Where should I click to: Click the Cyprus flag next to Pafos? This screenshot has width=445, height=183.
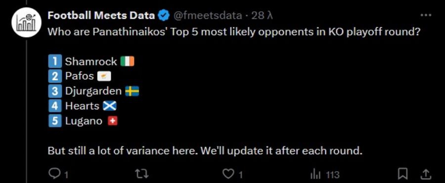tap(104, 76)
